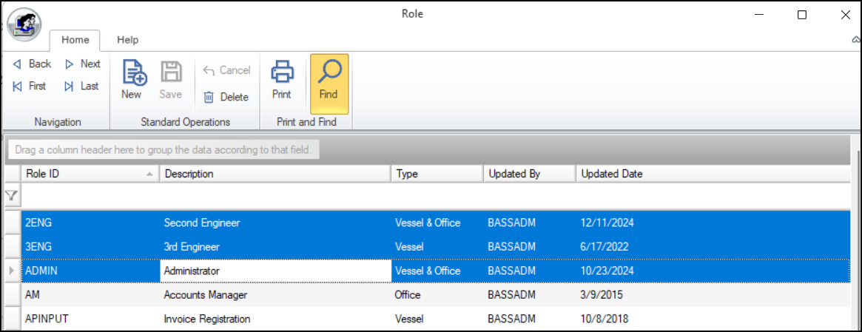Click the Office type cell
The width and height of the screenshot is (862, 332).
(x=437, y=294)
